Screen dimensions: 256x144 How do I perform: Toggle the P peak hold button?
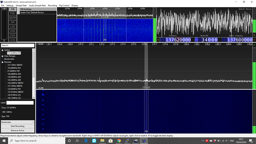[254, 45]
